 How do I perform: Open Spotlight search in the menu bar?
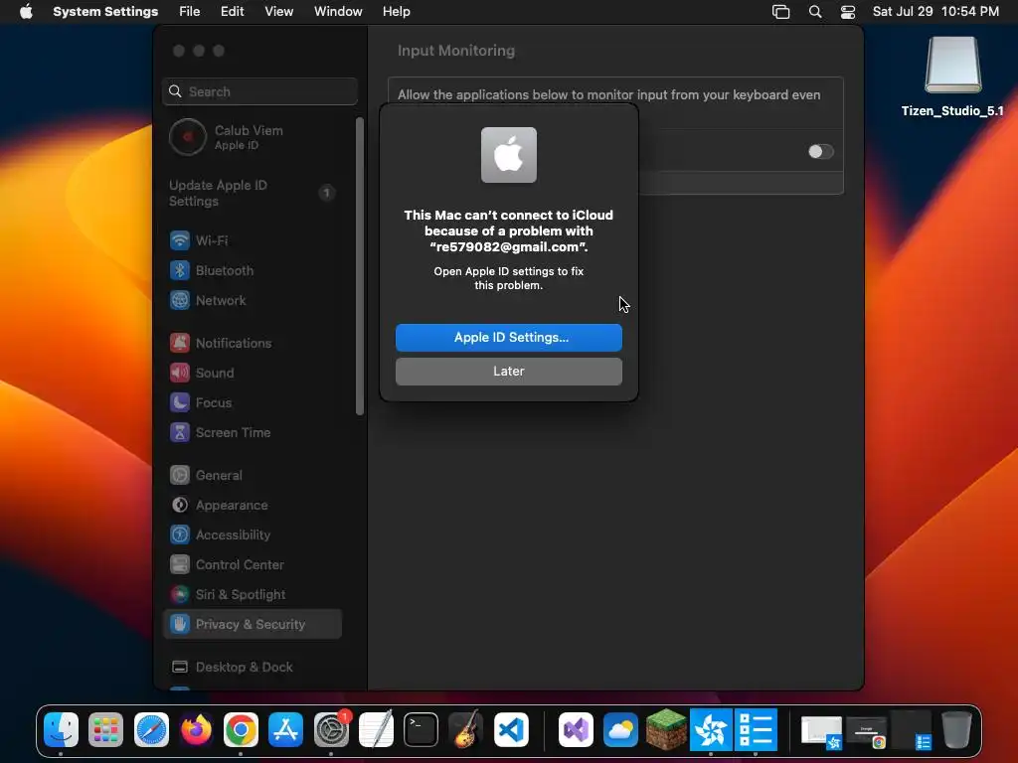pyautogui.click(x=815, y=12)
